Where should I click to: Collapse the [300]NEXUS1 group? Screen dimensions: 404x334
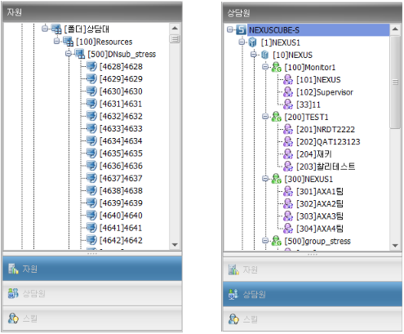click(265, 179)
